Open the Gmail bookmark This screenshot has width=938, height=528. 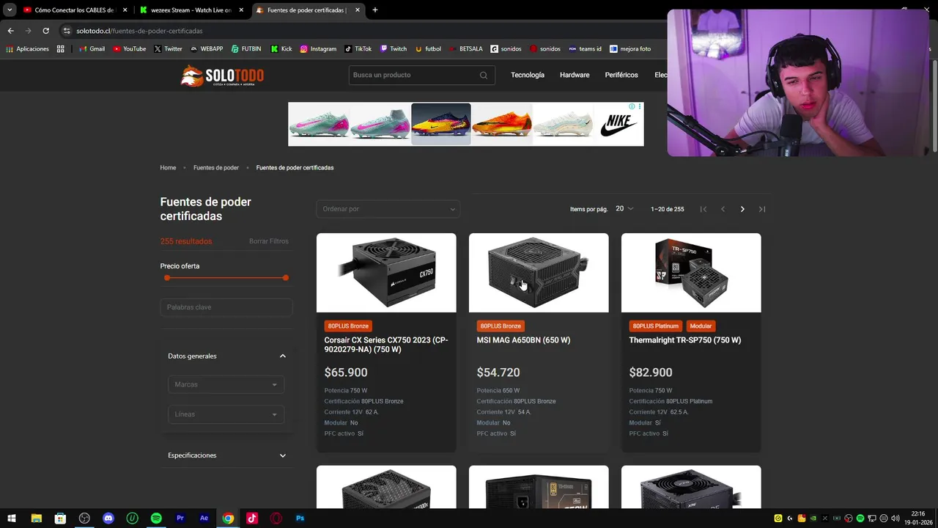point(92,49)
